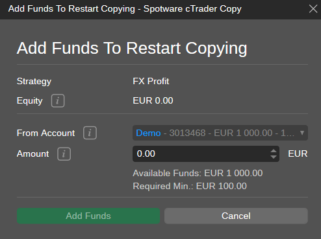Click the Equity info icon
The image size is (321, 239).
point(58,100)
